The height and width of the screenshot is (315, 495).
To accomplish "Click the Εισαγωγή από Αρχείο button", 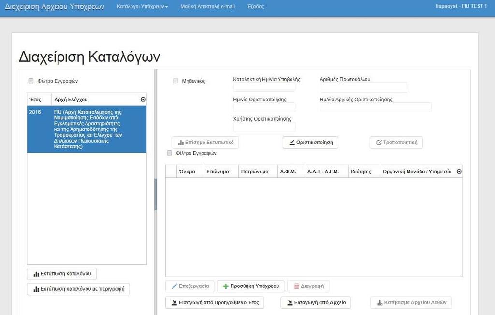I will (316, 302).
